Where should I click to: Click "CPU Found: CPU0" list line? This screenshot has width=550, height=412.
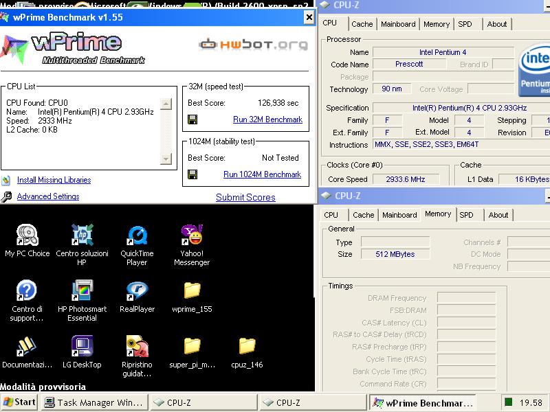pos(37,102)
